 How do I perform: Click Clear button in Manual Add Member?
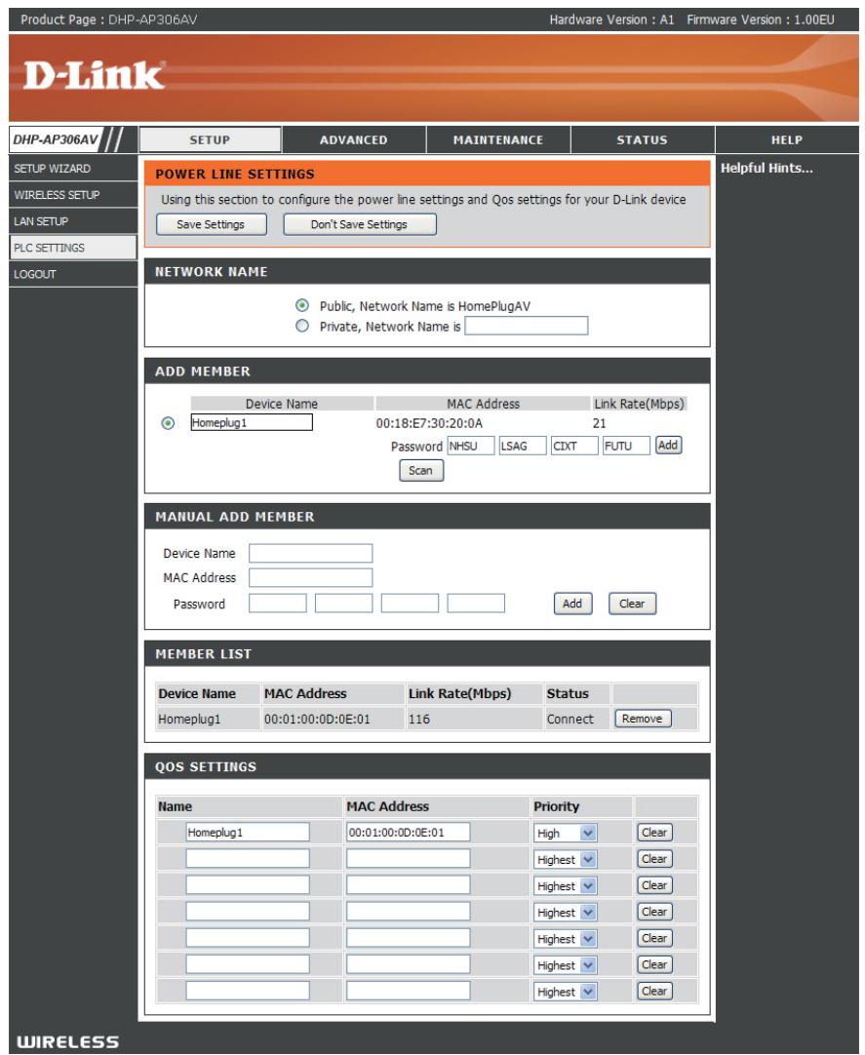632,604
